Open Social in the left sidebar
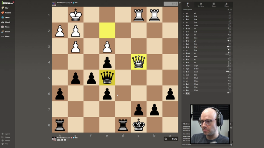The width and height of the screenshot is (264, 148). (x=5, y=31)
